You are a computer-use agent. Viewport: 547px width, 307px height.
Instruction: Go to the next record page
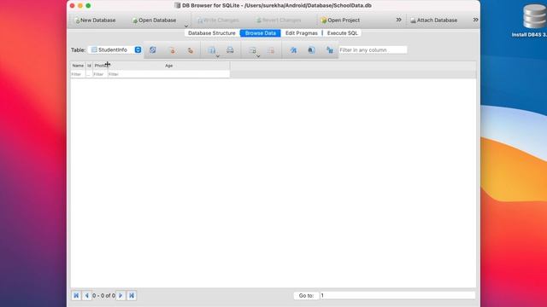point(121,296)
